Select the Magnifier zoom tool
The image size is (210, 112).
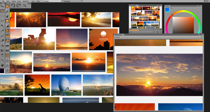(2, 60)
